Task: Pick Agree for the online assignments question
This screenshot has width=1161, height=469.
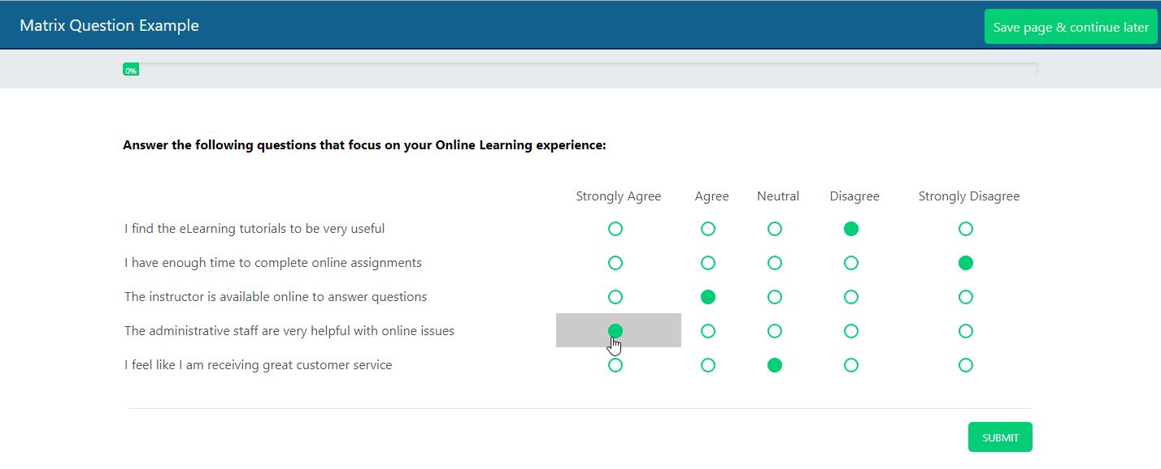Action: coord(708,262)
